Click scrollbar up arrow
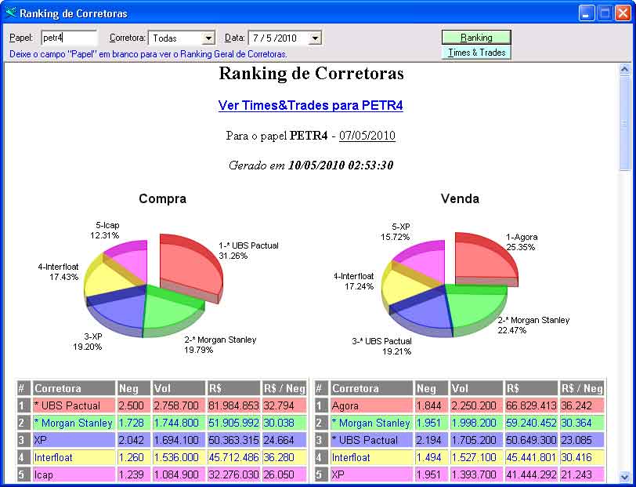The width and height of the screenshot is (636, 487). pos(624,70)
